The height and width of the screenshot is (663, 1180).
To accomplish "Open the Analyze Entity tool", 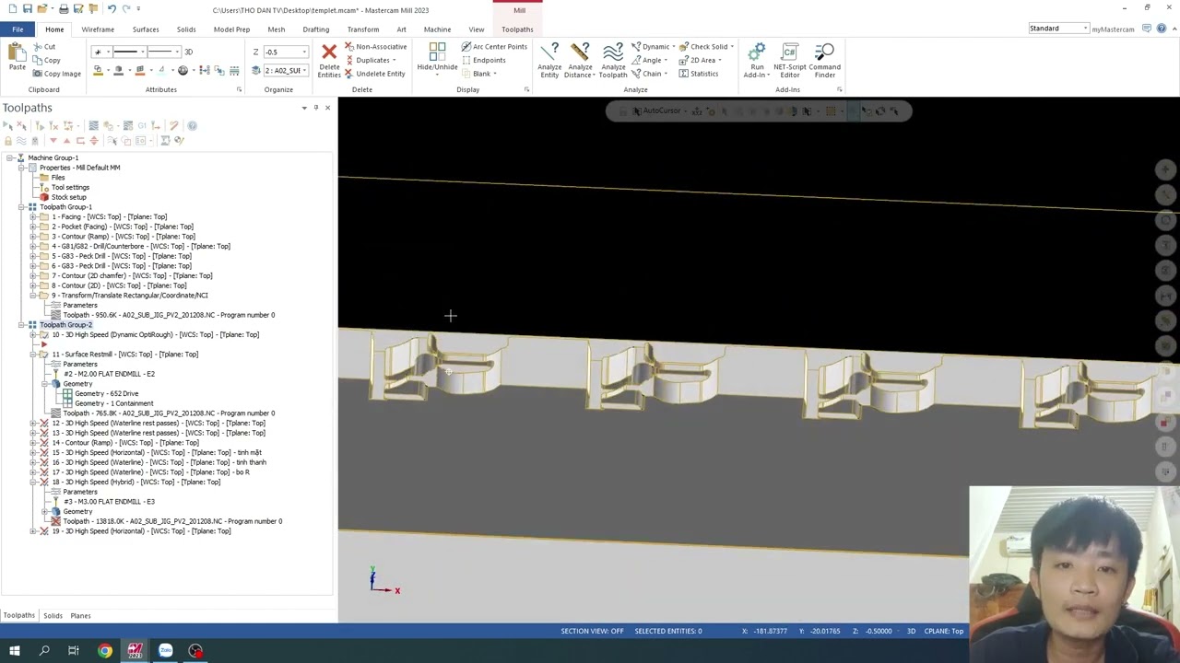I will (x=549, y=60).
